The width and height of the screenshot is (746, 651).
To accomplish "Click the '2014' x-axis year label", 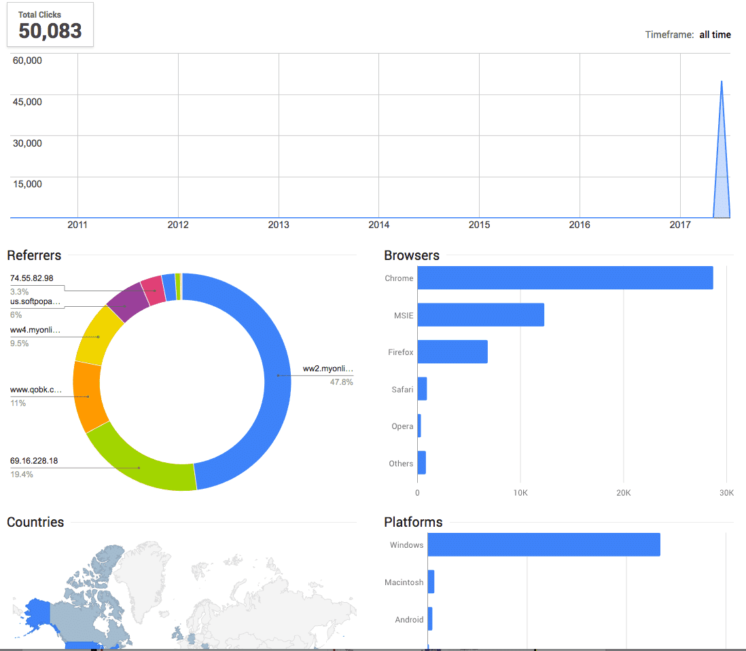I will click(x=378, y=225).
